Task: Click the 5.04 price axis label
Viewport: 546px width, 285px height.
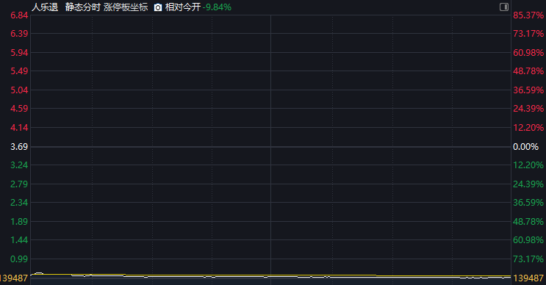Action: (19, 90)
